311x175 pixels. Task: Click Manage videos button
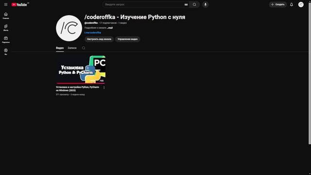[x=127, y=39]
